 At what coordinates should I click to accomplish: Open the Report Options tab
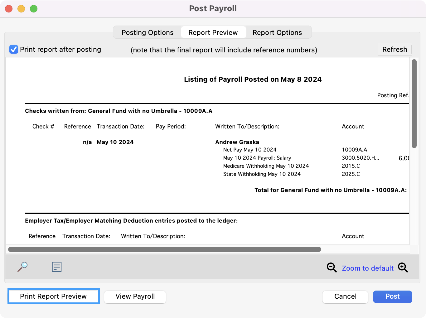277,32
